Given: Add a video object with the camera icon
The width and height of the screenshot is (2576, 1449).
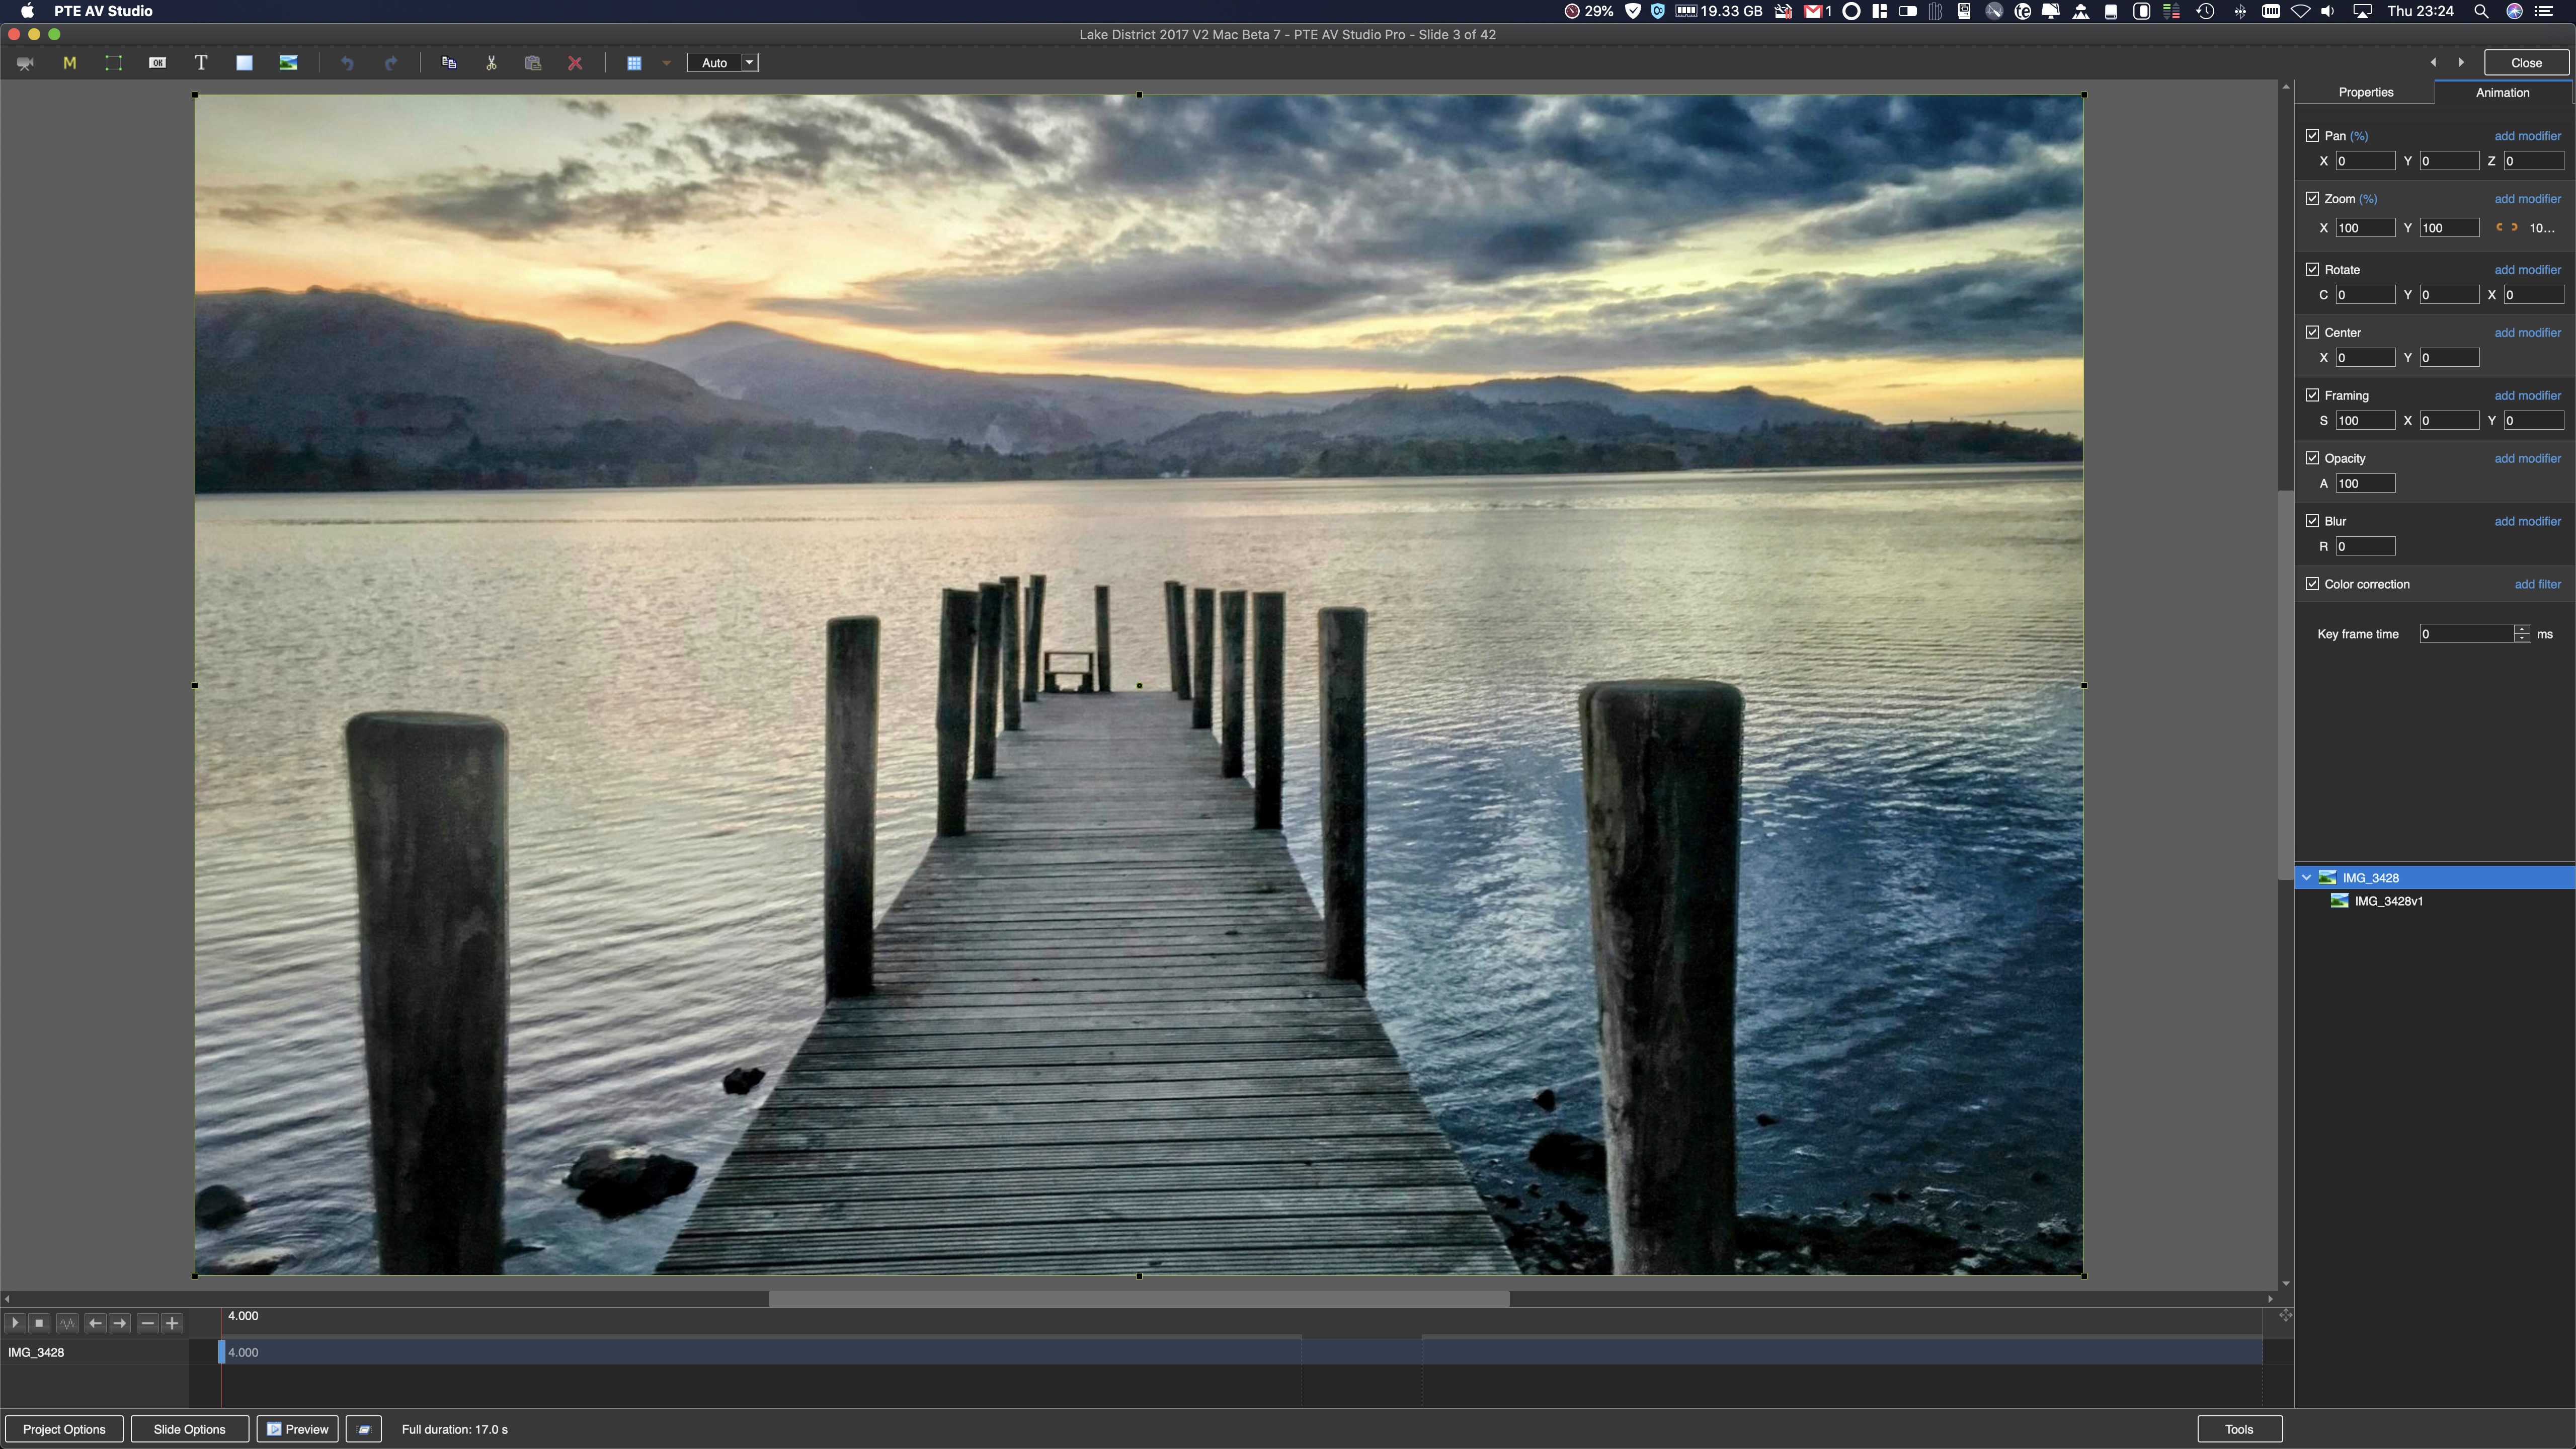Looking at the screenshot, I should (25, 63).
